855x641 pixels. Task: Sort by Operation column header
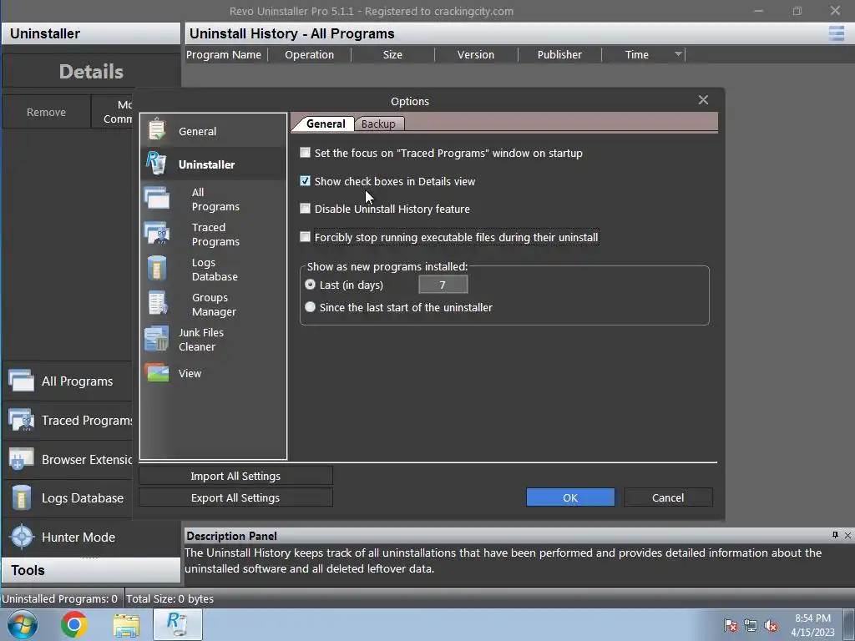click(x=309, y=54)
